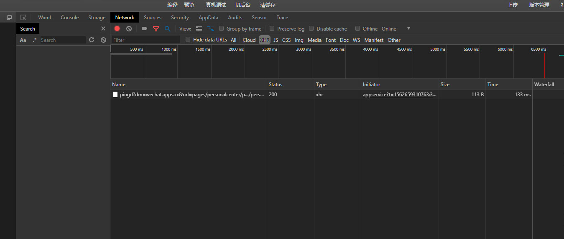Toggle the match case Aa option

click(x=23, y=40)
